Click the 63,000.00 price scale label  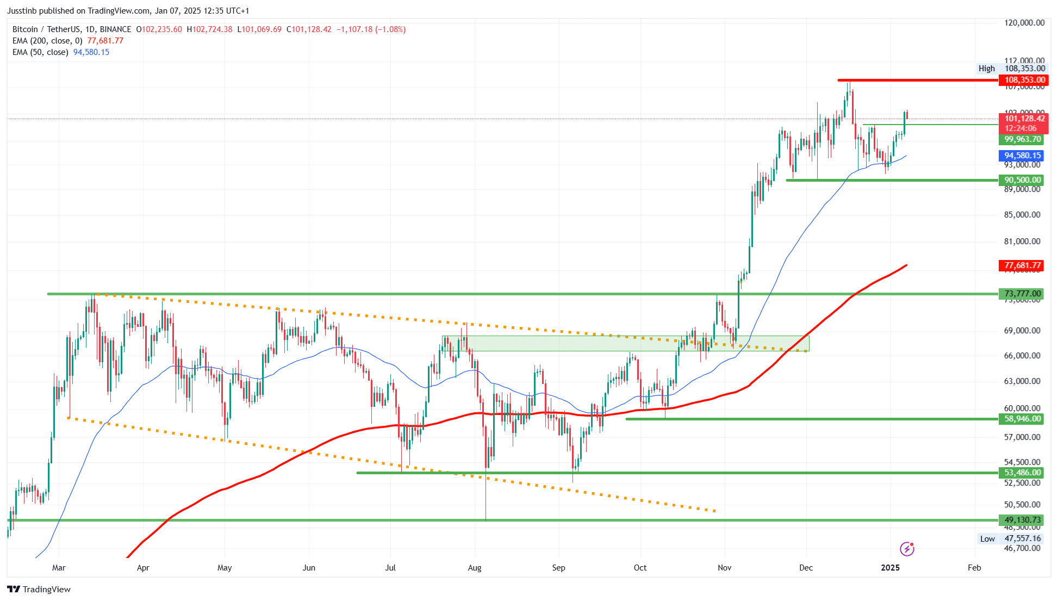pos(1022,381)
